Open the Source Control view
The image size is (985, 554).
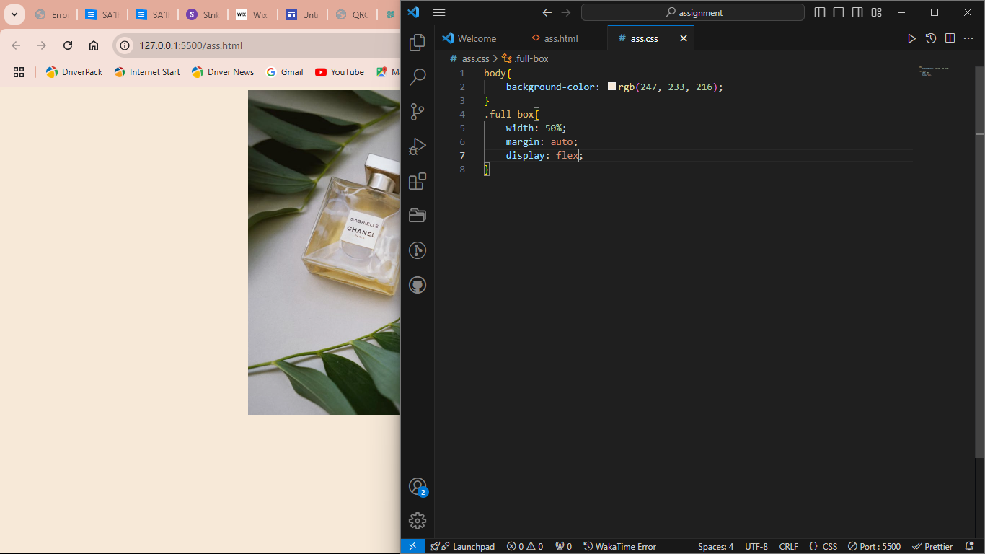[x=418, y=112]
